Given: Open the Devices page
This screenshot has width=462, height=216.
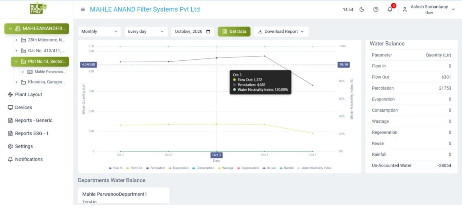Looking at the screenshot, I should coord(23,107).
